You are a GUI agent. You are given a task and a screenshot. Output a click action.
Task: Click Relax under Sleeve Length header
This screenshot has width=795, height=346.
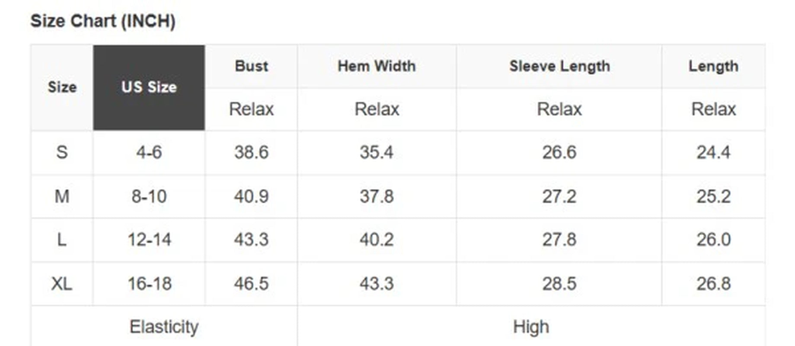[x=559, y=109]
